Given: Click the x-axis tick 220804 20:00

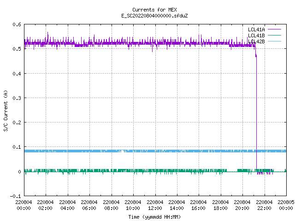Looking at the screenshot, I should click(x=242, y=205).
